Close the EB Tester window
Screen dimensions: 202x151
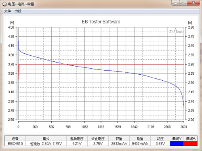194,3
